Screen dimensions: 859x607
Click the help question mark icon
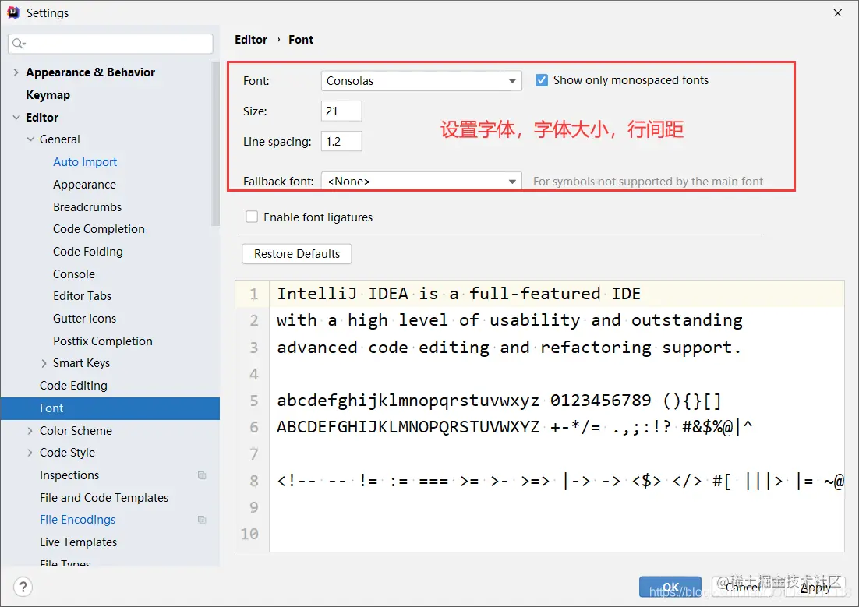(x=22, y=587)
